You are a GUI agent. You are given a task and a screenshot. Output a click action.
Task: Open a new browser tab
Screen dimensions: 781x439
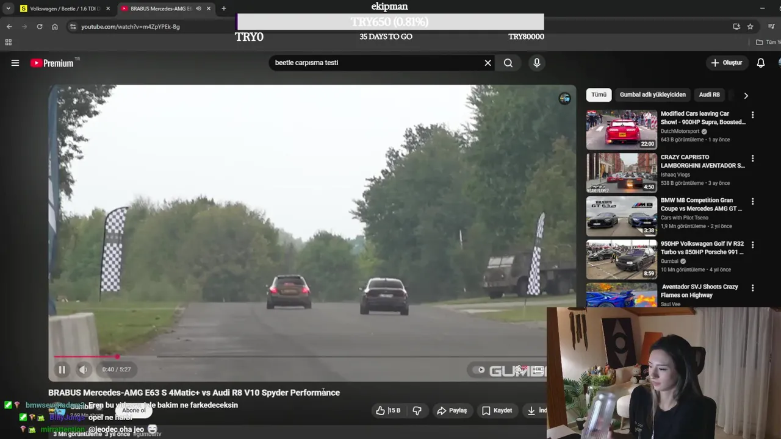point(224,9)
